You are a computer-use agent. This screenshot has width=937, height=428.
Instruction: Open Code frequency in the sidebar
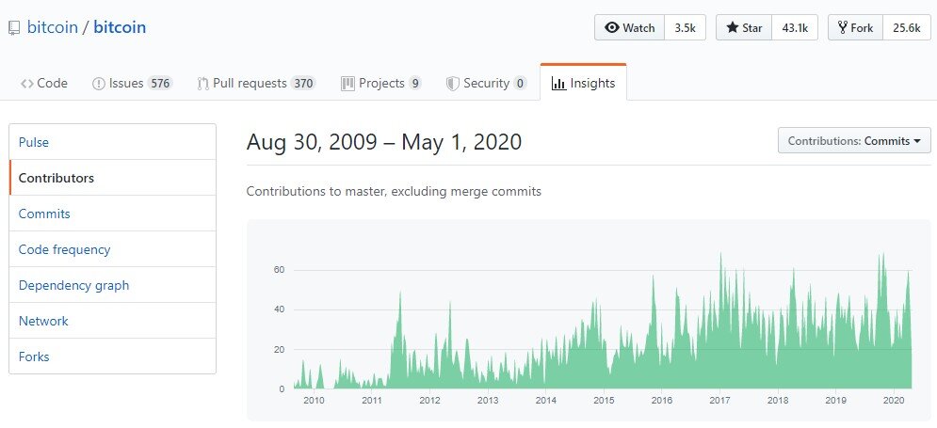[112, 249]
